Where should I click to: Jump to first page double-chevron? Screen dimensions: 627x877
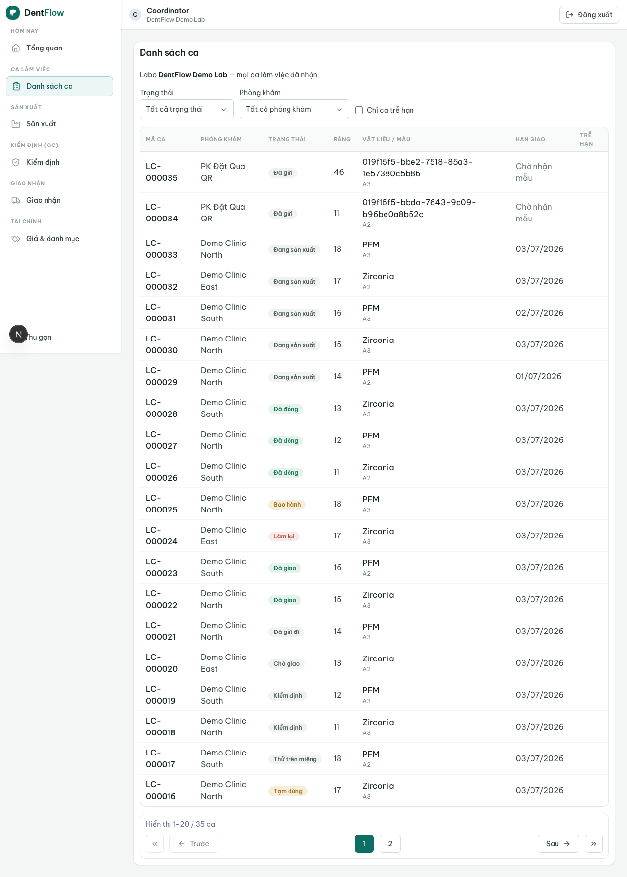point(155,844)
